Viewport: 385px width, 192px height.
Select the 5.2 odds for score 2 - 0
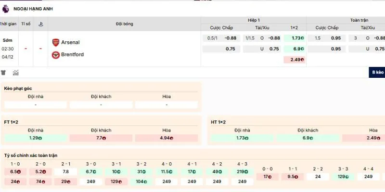(40, 172)
